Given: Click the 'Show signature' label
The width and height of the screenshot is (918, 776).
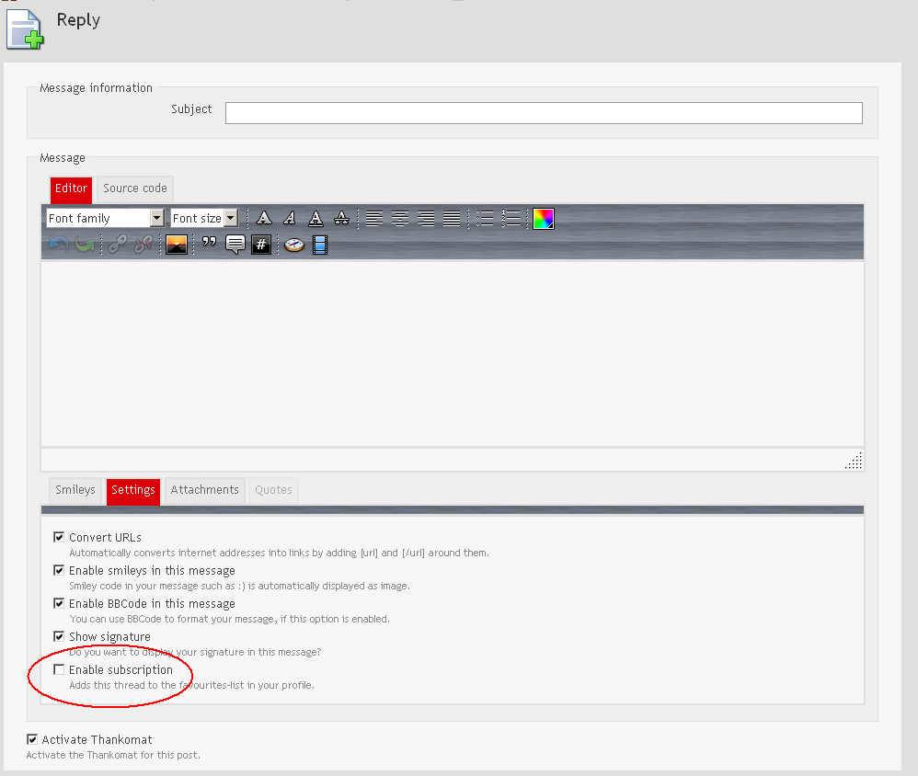Looking at the screenshot, I should coord(110,637).
